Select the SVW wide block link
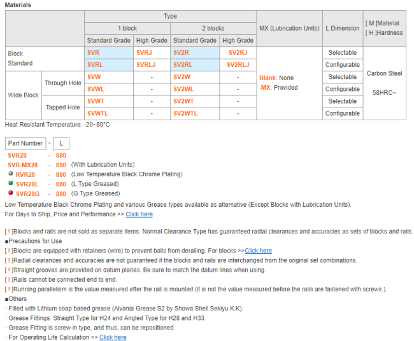Screen dimensions: 414x341 pyautogui.click(x=94, y=77)
